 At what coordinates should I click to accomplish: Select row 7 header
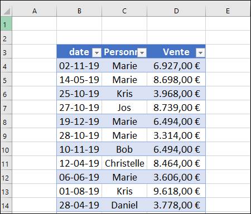6,107
